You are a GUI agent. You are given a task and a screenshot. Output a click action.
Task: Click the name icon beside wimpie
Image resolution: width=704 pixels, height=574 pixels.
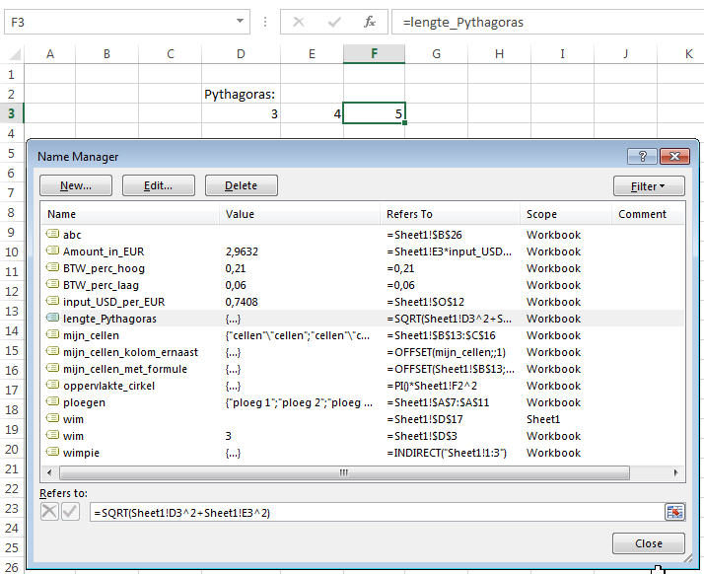[52, 452]
